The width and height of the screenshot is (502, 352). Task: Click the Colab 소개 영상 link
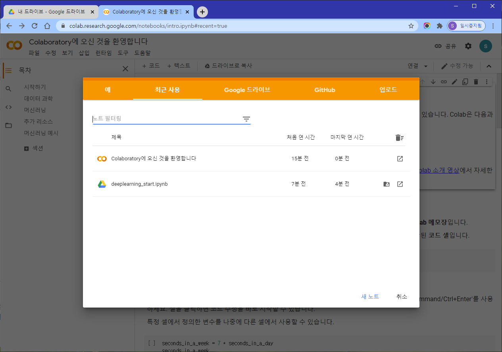439,170
